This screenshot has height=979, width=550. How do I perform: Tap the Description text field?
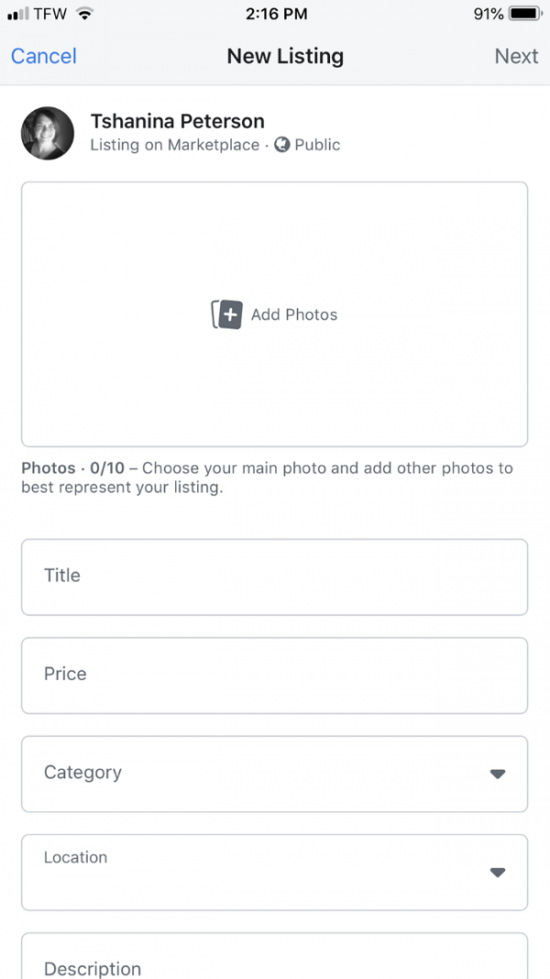tap(274, 959)
